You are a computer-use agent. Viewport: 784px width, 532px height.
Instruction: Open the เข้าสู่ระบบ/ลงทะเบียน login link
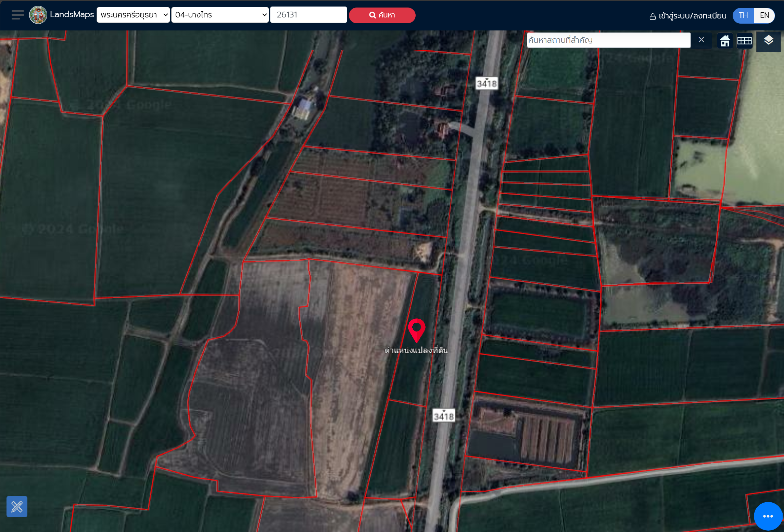pyautogui.click(x=688, y=16)
